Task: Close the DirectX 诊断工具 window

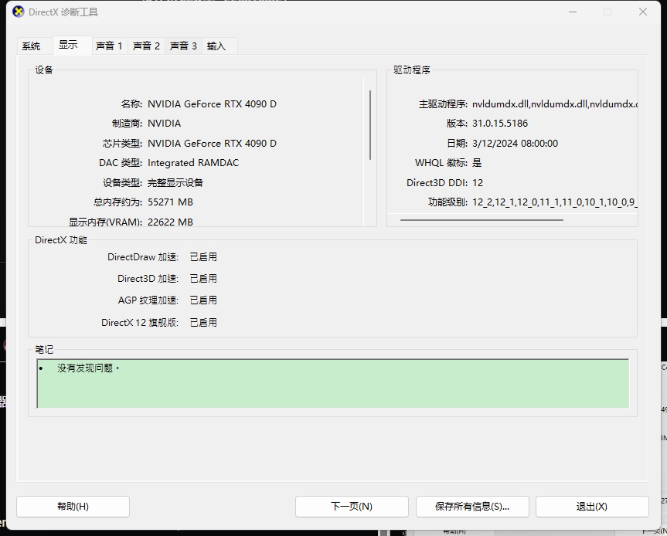Action: click(x=643, y=12)
